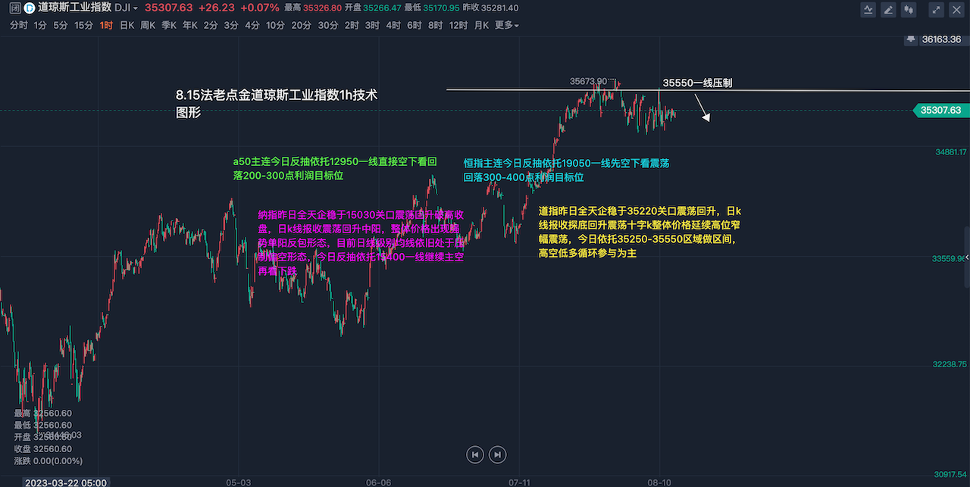Open the indicator settings chart icon
970x487 pixels.
click(x=869, y=10)
